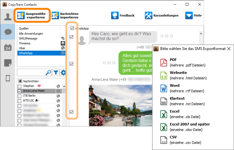Choose Excel xls export format
This screenshot has width=234, height=150.
pyautogui.click(x=180, y=114)
